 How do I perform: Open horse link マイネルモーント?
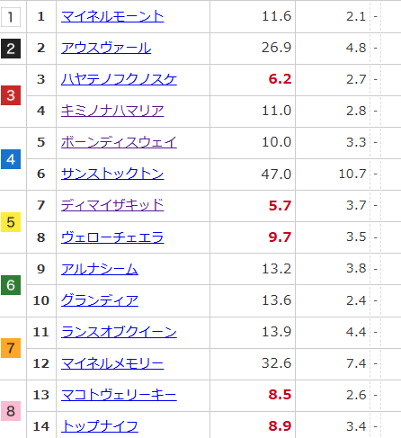coord(112,16)
